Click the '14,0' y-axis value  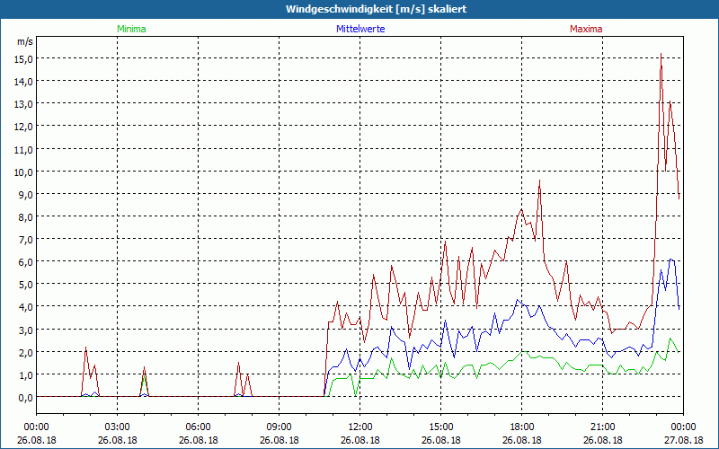click(x=23, y=82)
